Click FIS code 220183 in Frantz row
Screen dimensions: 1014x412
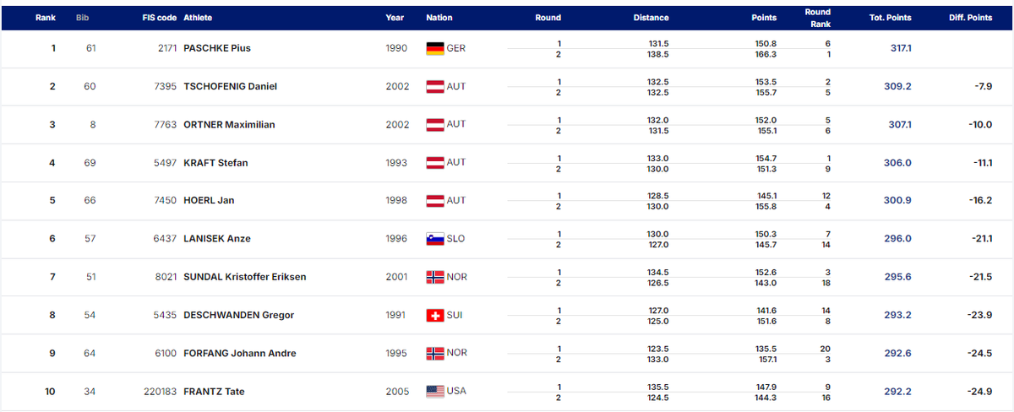(x=161, y=392)
